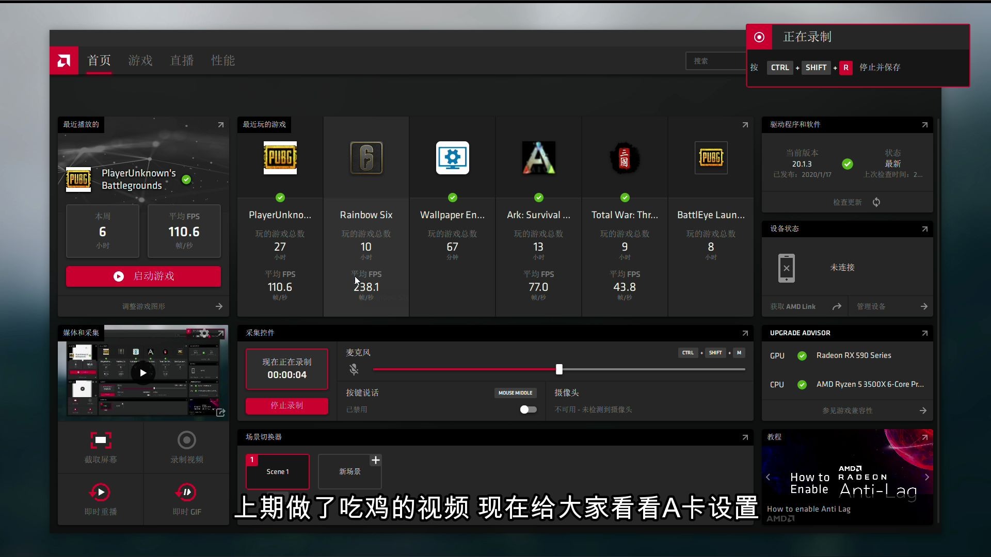Expand the 媒体和采集 panel arrow
The image size is (991, 557).
[221, 333]
